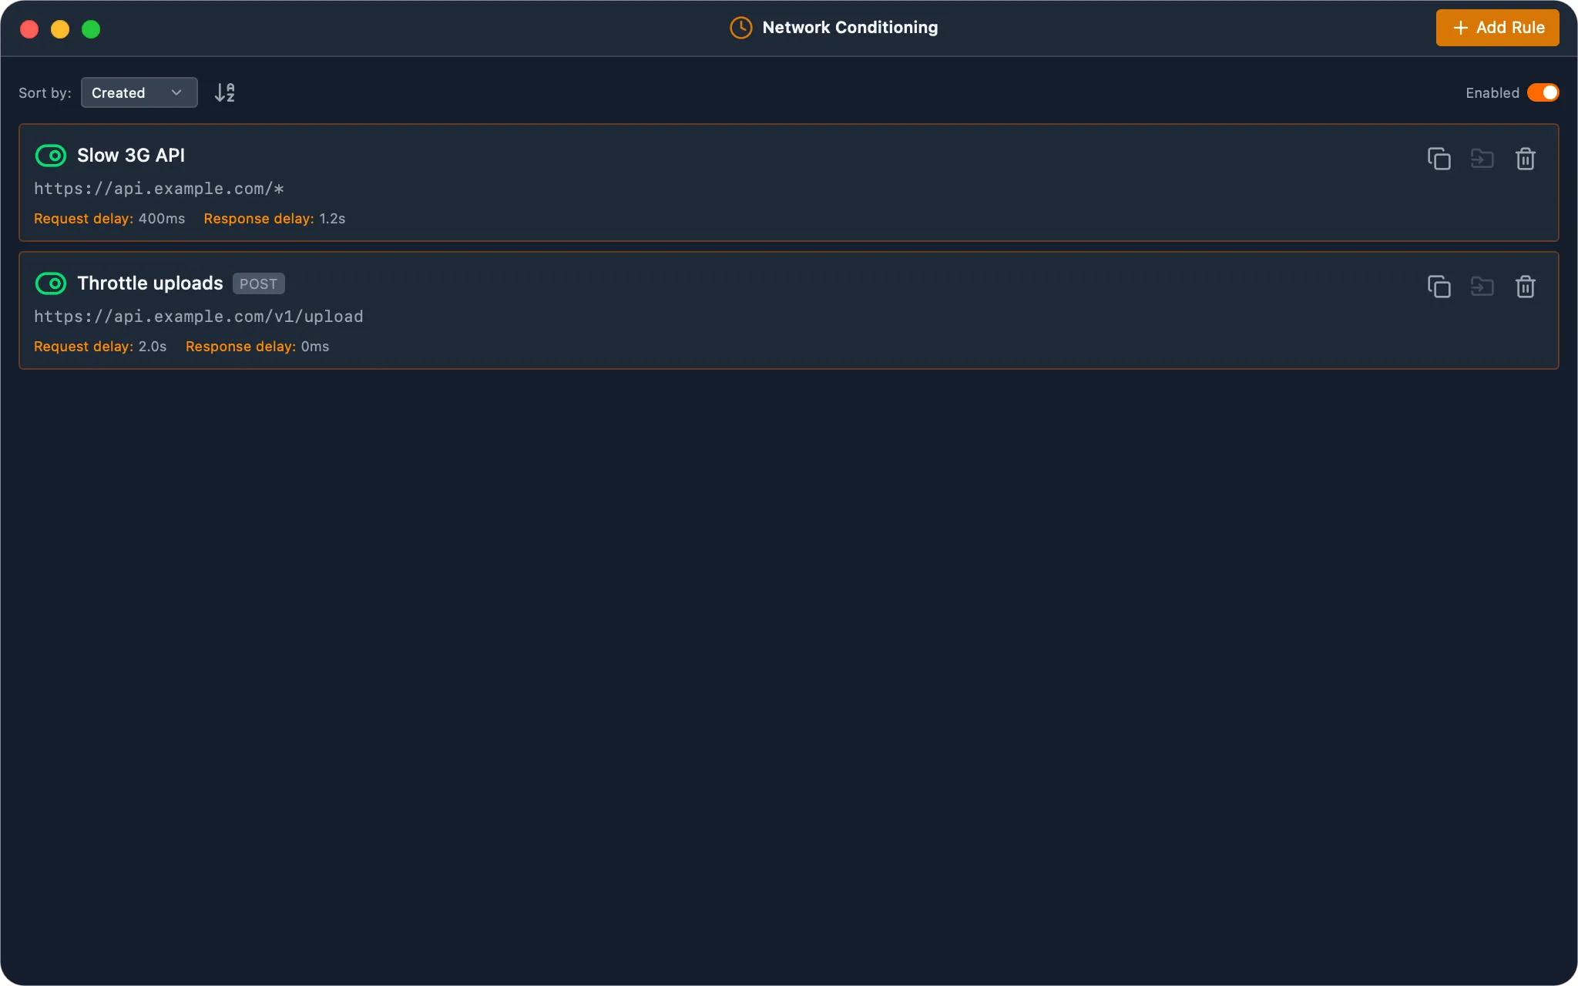1578x986 pixels.
Task: Delete the Throttle uploads rule
Action: [1525, 287]
